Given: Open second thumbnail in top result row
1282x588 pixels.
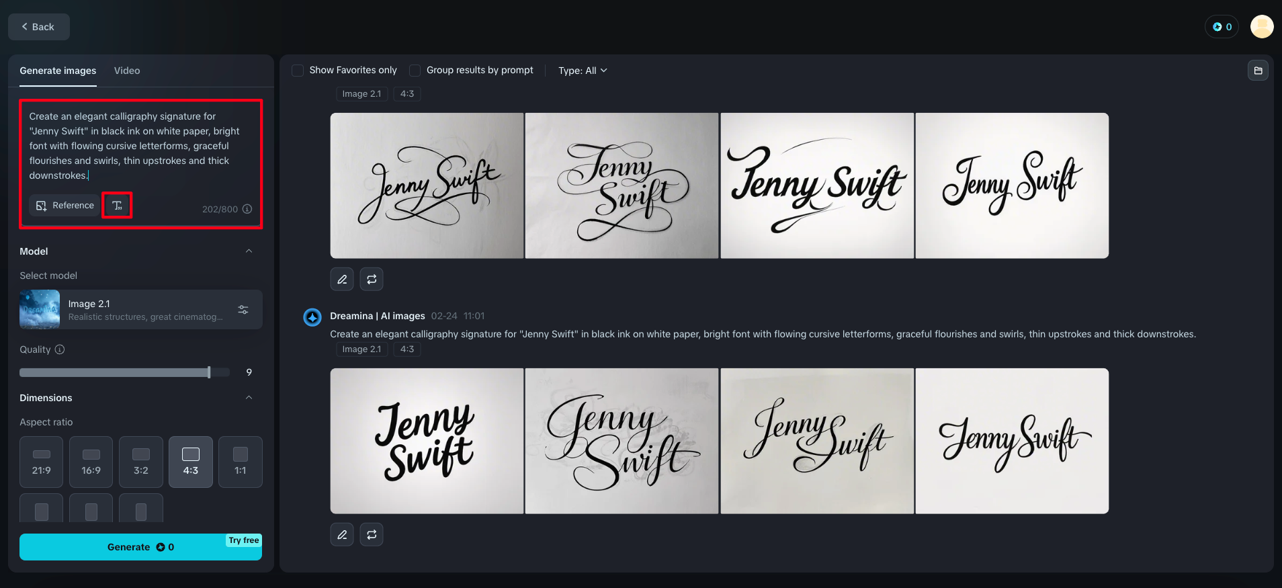Looking at the screenshot, I should [x=622, y=185].
